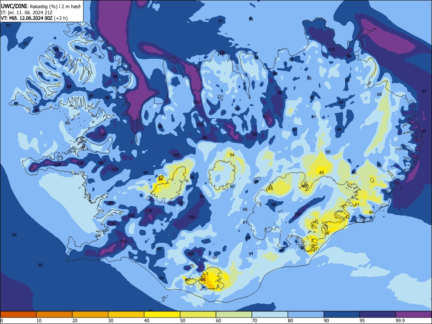The width and height of the screenshot is (432, 324).
Task: Pick the 60–70 pale green legend swatch
Action: tap(234, 314)
